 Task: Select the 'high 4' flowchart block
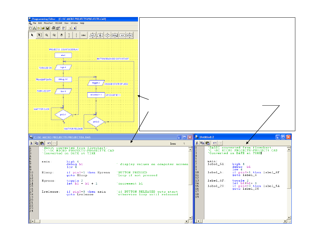63,67
